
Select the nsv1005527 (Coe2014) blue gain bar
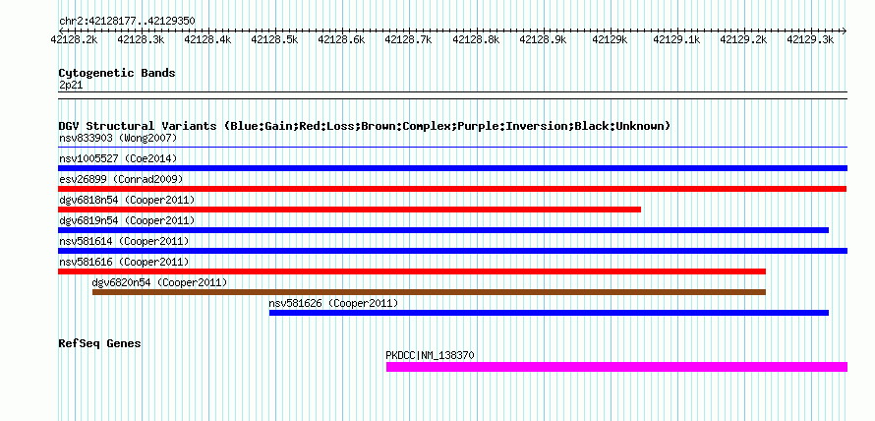[x=452, y=168]
